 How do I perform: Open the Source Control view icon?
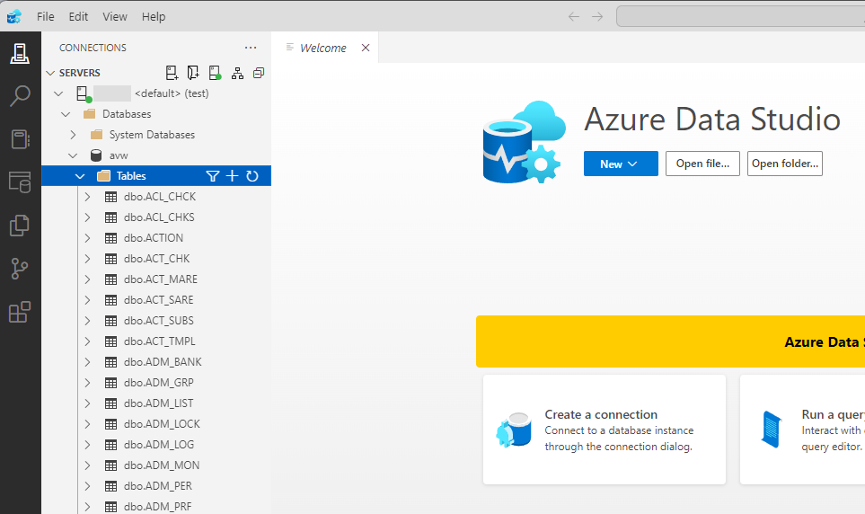[x=20, y=269]
